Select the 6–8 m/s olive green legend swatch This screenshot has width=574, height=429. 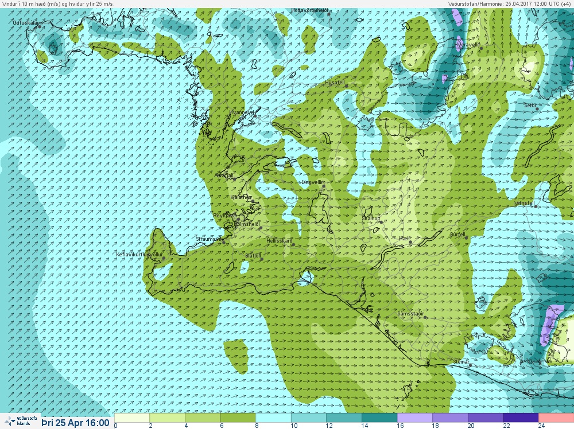click(x=238, y=418)
